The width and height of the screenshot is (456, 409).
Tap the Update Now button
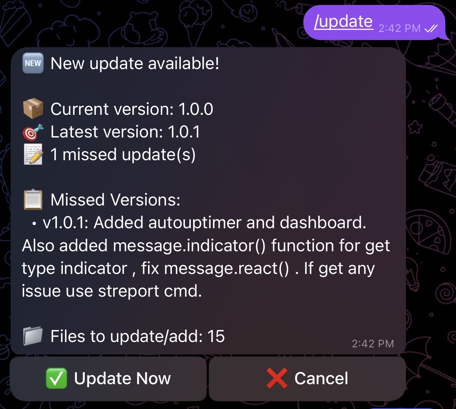108,379
